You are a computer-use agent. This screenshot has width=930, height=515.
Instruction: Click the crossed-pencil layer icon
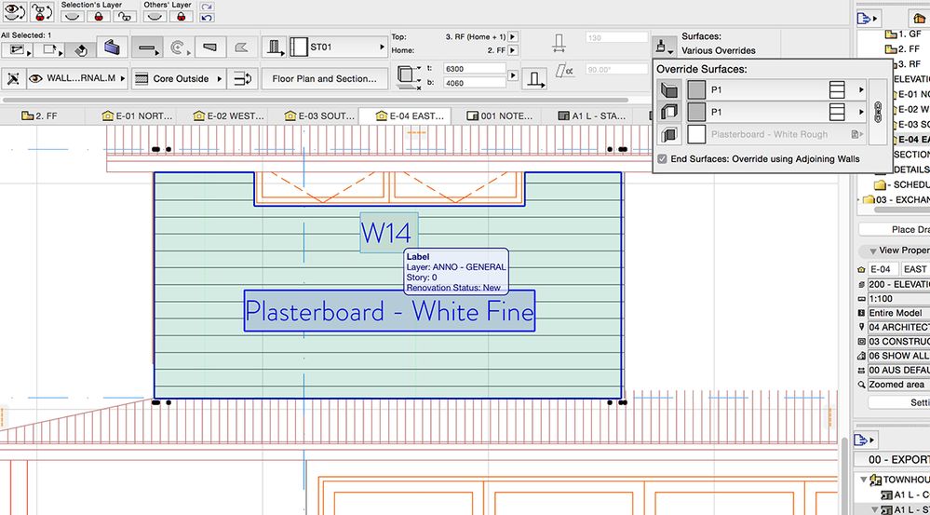(x=13, y=78)
